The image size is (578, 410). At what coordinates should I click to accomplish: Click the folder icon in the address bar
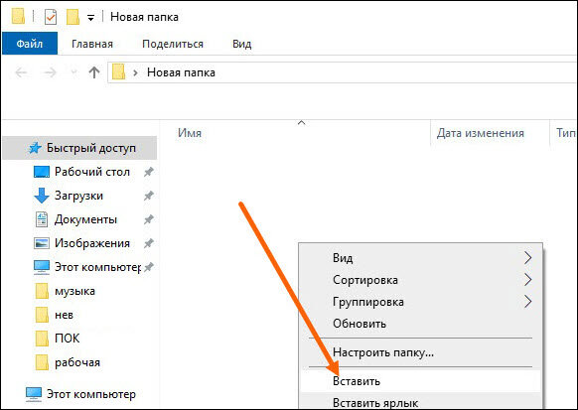click(118, 71)
